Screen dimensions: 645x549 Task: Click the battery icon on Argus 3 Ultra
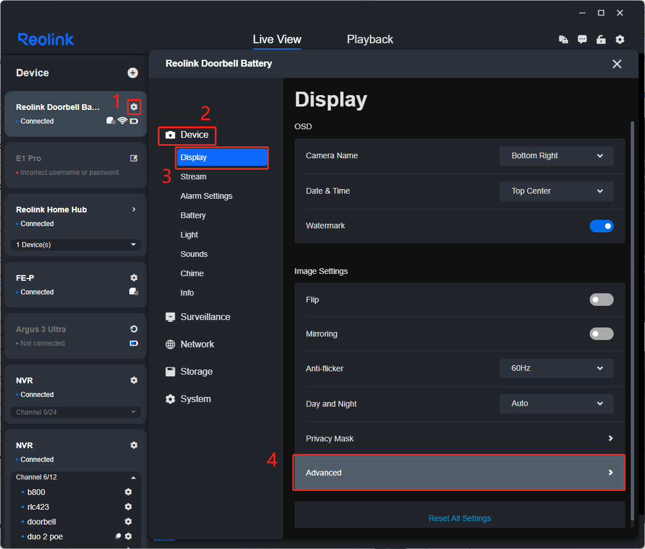tap(134, 343)
